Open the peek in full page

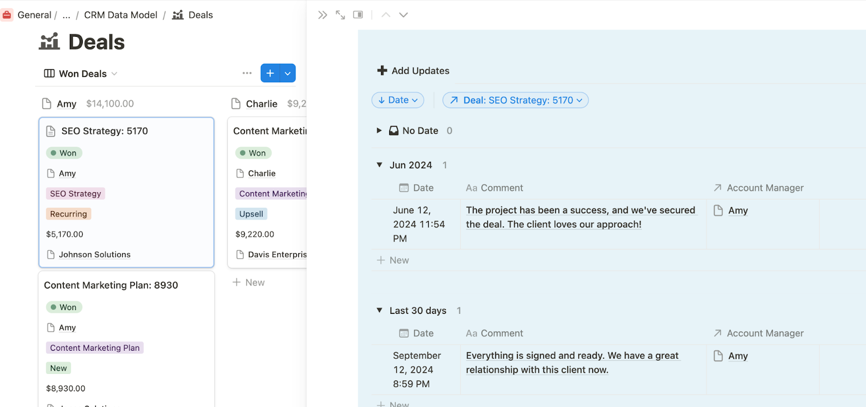pyautogui.click(x=340, y=15)
